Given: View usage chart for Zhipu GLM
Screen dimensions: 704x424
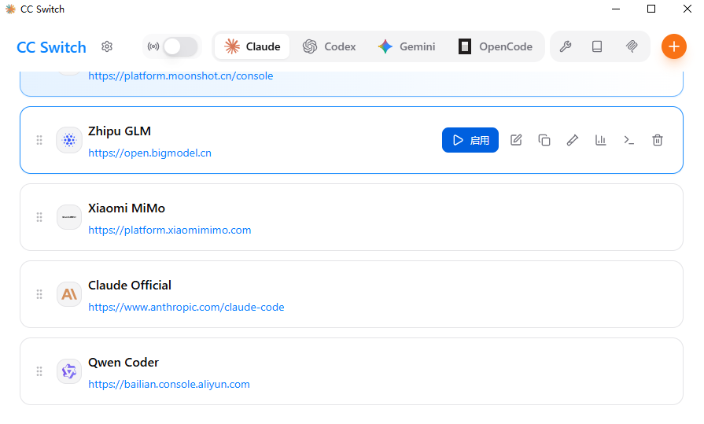Looking at the screenshot, I should click(601, 140).
